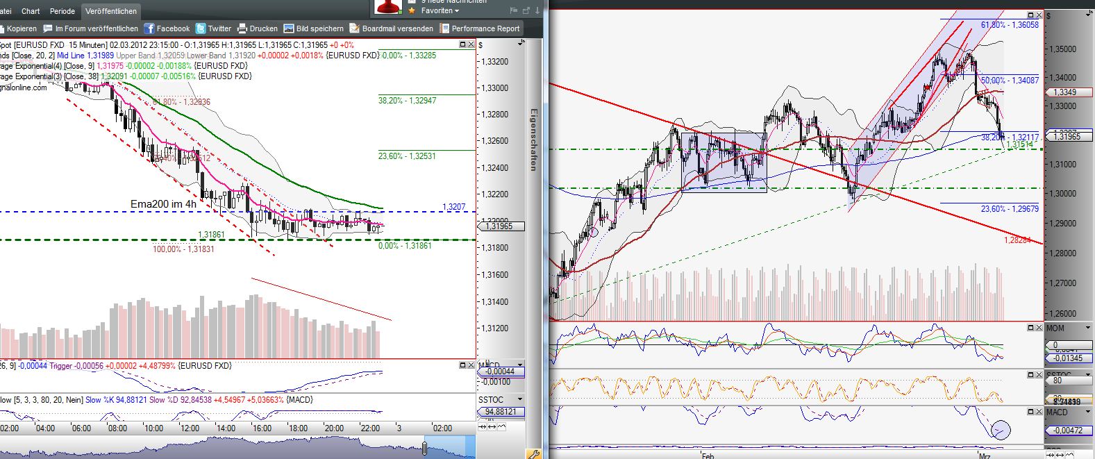Click Fibonacci label 100,00% - 1,31831
Screen dimensions: 1095x459
click(x=183, y=249)
